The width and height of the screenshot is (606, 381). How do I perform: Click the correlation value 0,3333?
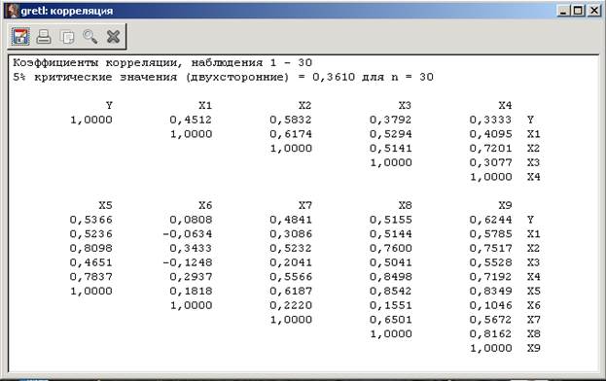click(x=491, y=120)
